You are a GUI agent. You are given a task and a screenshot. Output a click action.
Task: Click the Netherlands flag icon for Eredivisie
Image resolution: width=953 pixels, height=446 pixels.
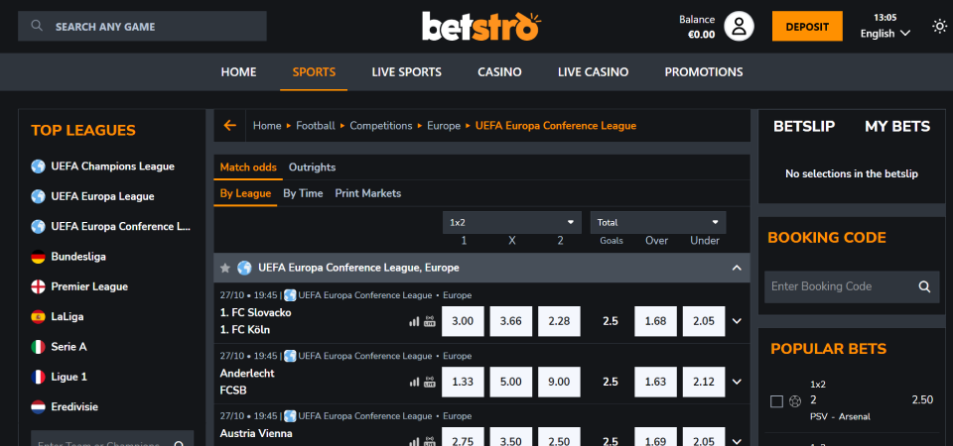(39, 406)
